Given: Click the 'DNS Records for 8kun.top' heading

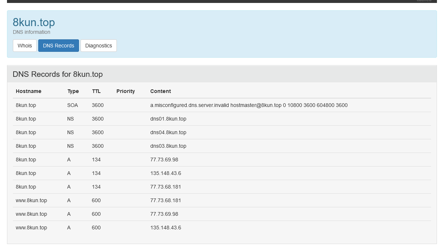Looking at the screenshot, I should click(58, 74).
